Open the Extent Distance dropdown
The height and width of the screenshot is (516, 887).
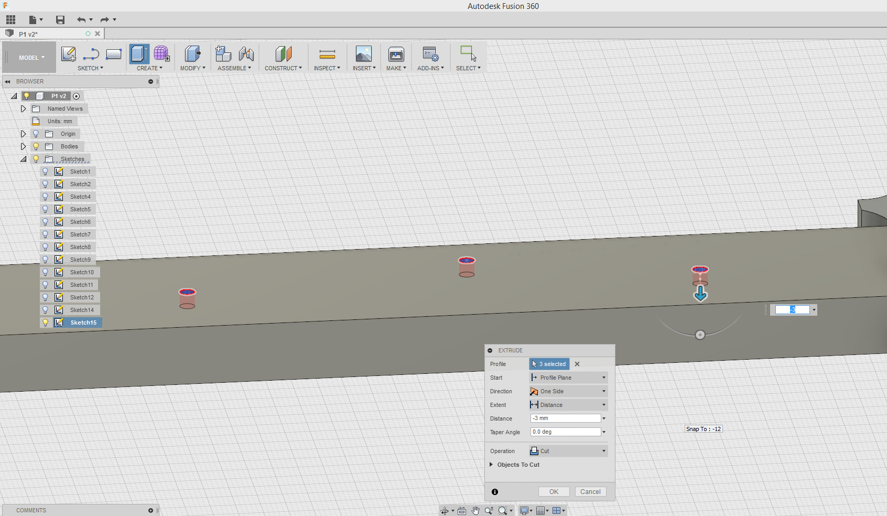pos(568,405)
